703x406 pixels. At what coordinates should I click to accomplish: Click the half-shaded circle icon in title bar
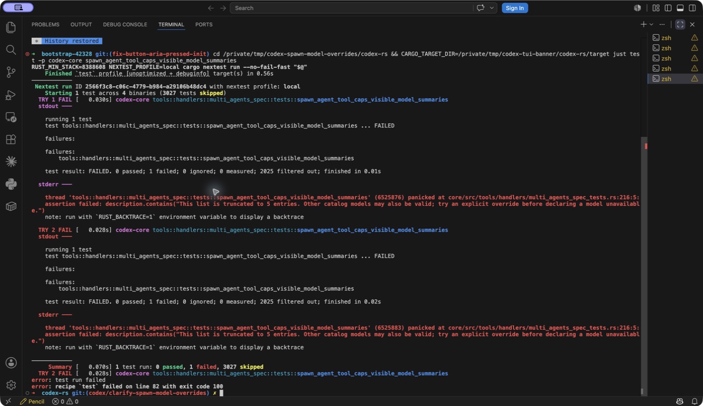[x=638, y=8]
